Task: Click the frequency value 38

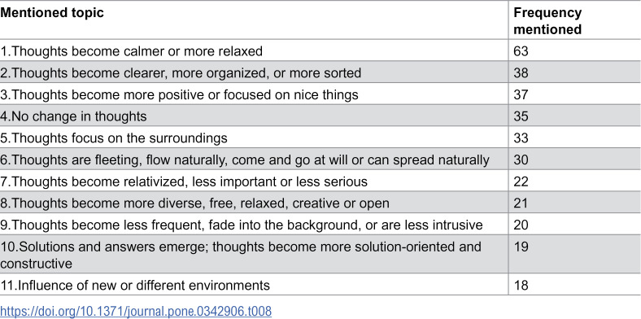Action: tap(521, 72)
